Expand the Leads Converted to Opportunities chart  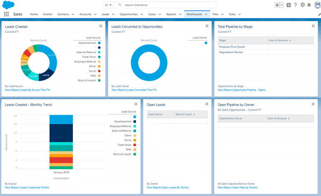(x=207, y=26)
